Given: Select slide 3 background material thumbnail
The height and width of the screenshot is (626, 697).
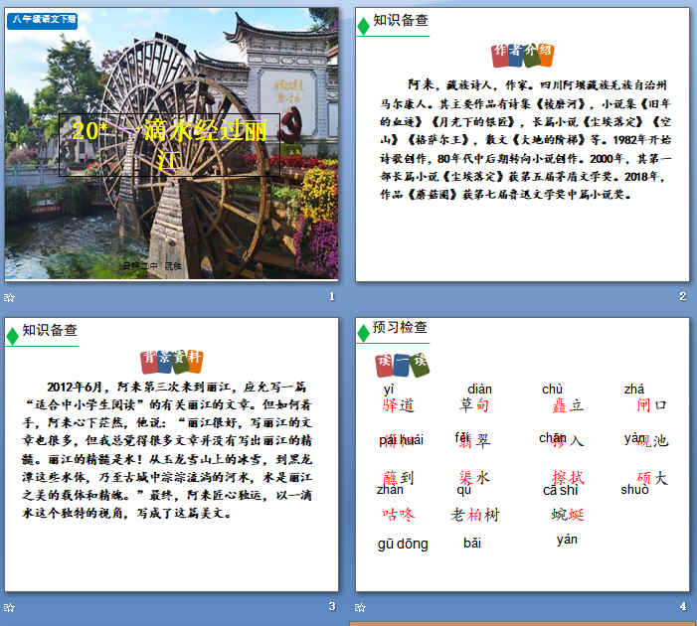Looking at the screenshot, I should 172,454.
